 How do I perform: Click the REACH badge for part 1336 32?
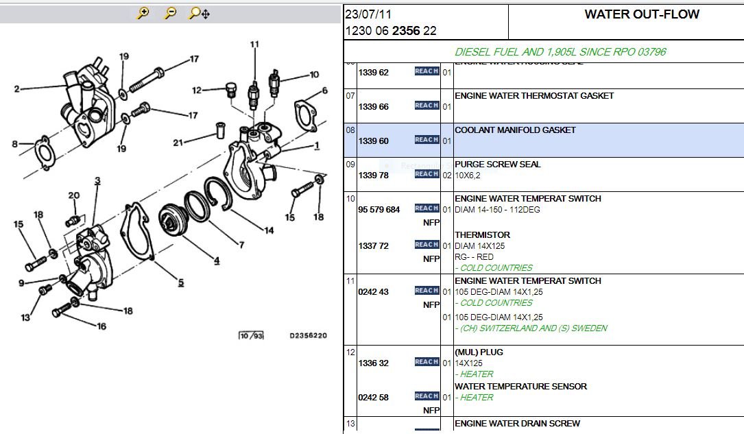427,362
